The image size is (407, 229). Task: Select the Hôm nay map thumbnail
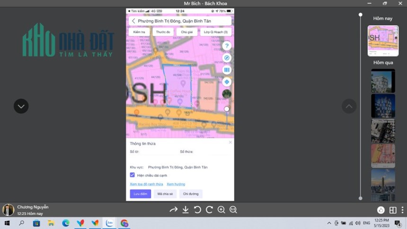[x=383, y=41]
